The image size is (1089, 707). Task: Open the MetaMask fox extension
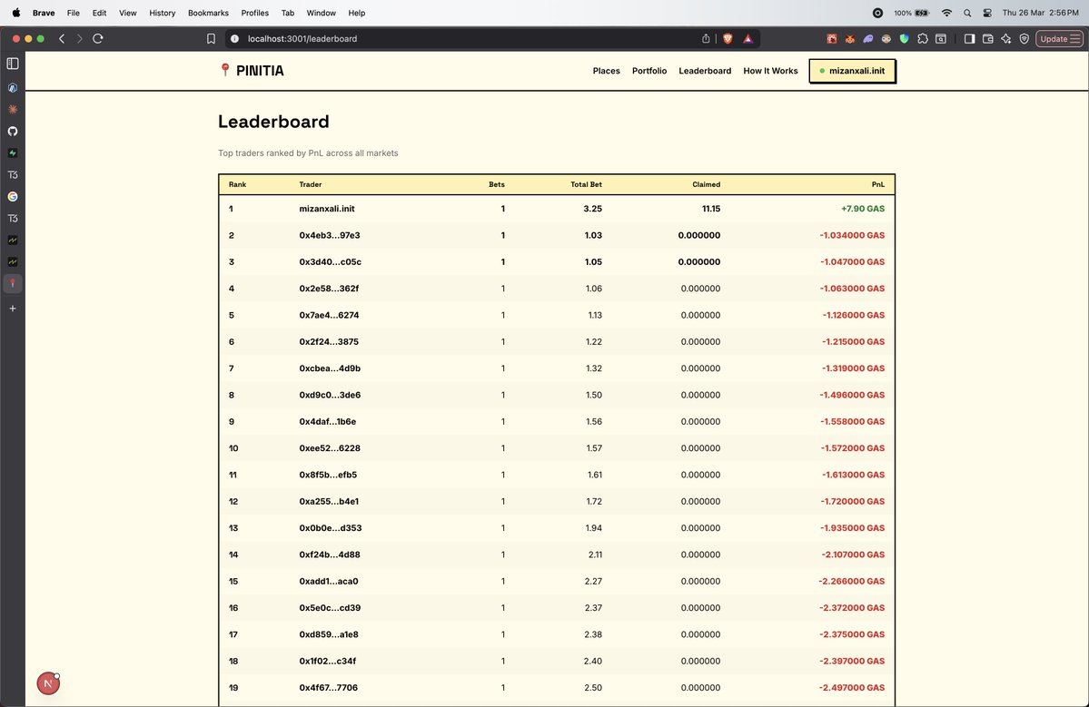849,39
